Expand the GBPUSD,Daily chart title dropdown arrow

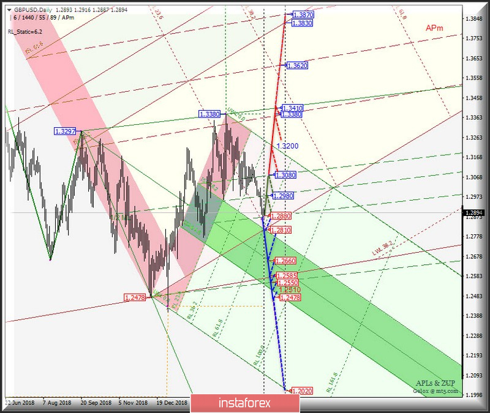[x=9, y=10]
